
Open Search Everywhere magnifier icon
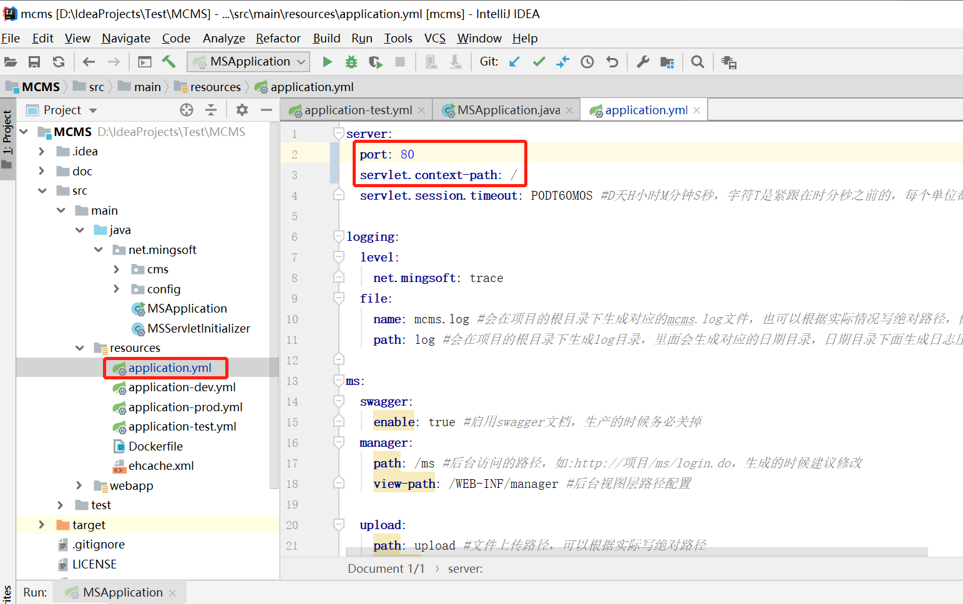coord(698,61)
